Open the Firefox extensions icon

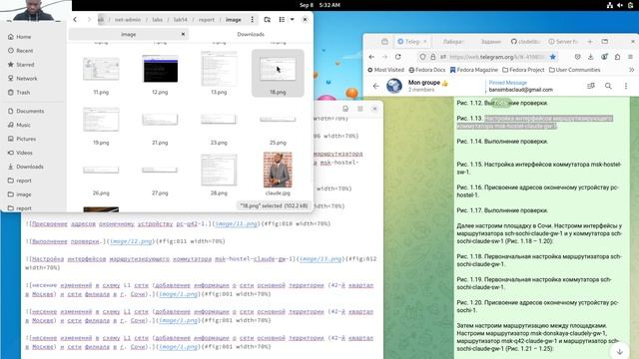click(617, 57)
